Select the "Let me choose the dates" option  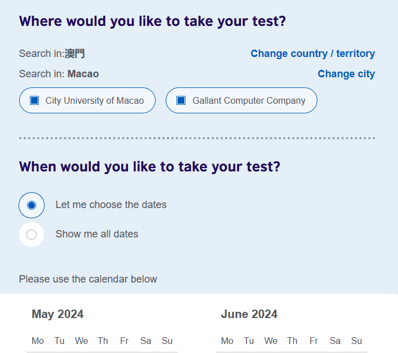tap(32, 205)
